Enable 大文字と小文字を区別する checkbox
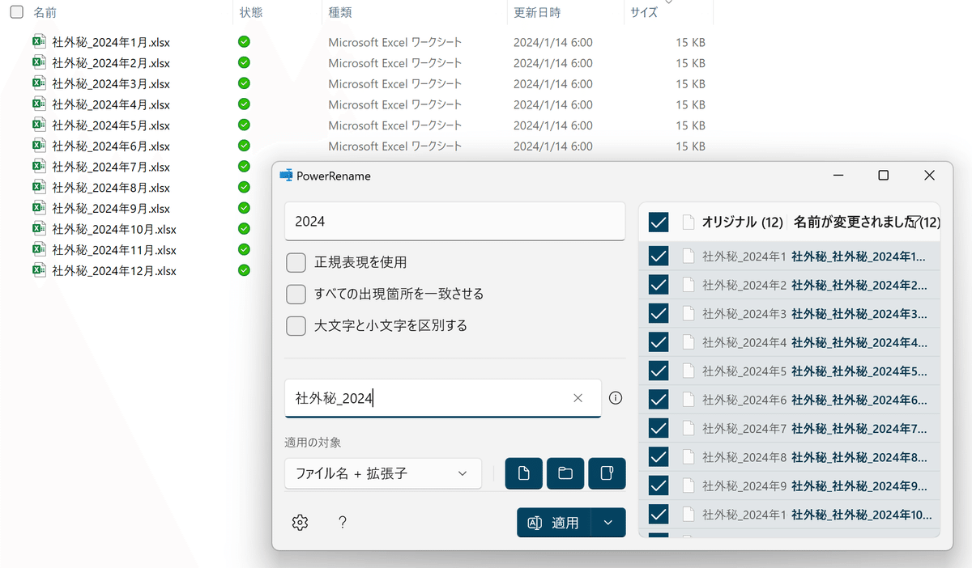972x568 pixels. [x=296, y=325]
